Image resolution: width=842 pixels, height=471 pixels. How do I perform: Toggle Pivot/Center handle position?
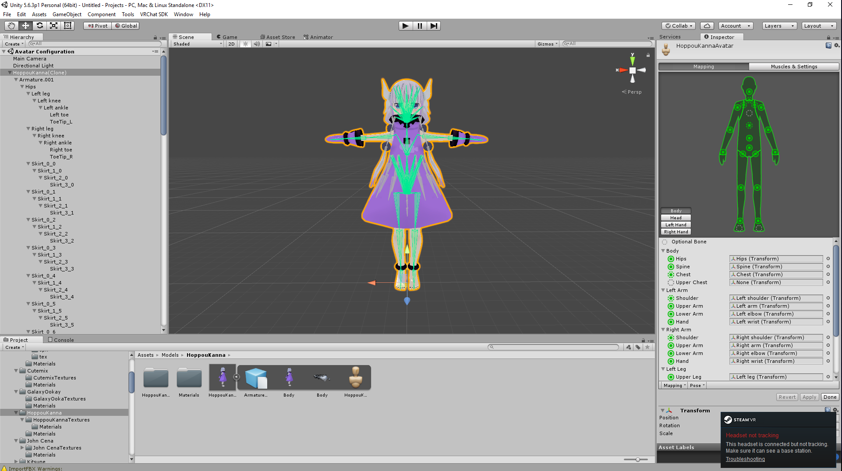point(98,26)
